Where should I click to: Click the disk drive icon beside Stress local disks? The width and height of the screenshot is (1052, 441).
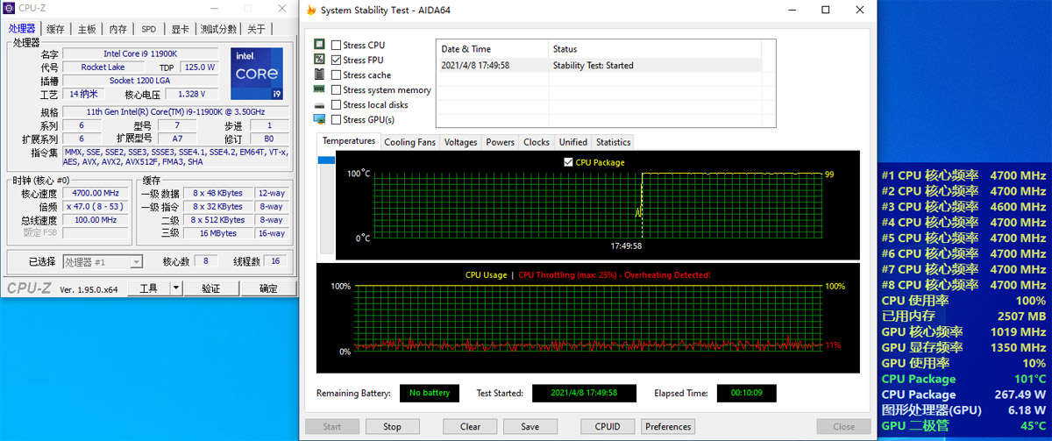coord(320,104)
